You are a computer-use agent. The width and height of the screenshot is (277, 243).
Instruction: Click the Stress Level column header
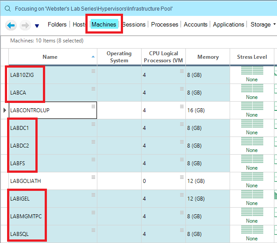pos(252,57)
